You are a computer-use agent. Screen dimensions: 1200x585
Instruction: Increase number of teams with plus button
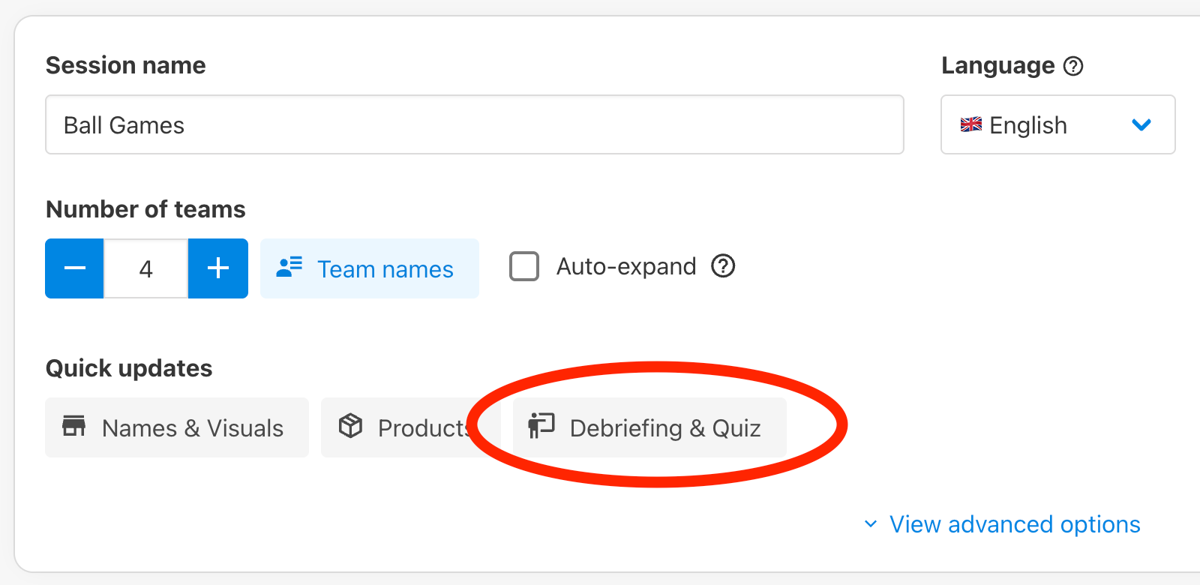[218, 268]
